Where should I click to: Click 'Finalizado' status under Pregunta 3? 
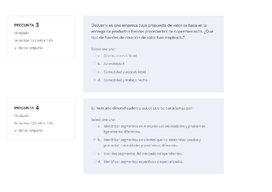coord(22,33)
